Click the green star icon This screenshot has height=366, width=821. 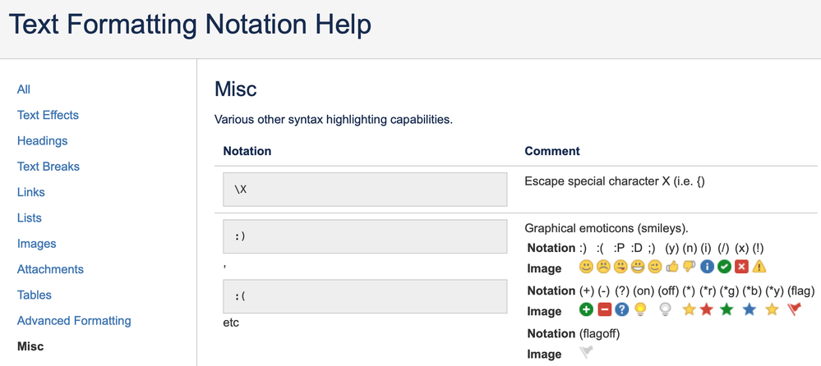click(726, 310)
